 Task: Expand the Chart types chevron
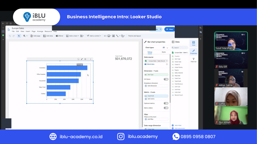[167, 47]
